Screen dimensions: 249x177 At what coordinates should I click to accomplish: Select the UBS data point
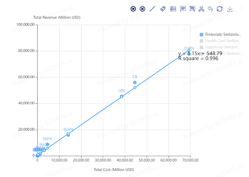click(122, 96)
